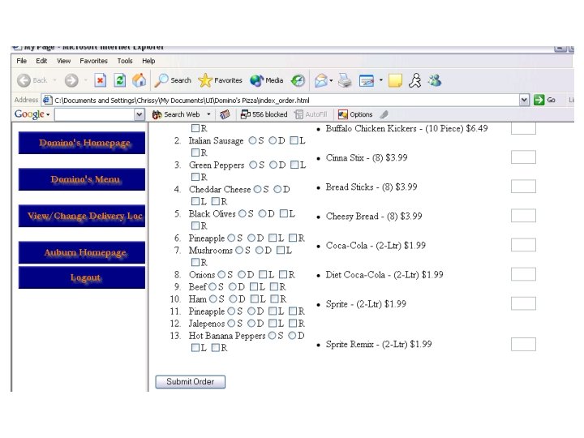Open the Google logo menu arrow

pyautogui.click(x=48, y=114)
